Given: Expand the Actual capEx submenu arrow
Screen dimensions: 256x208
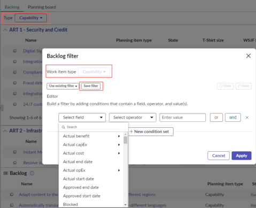Looking at the screenshot, I should coord(119,145).
